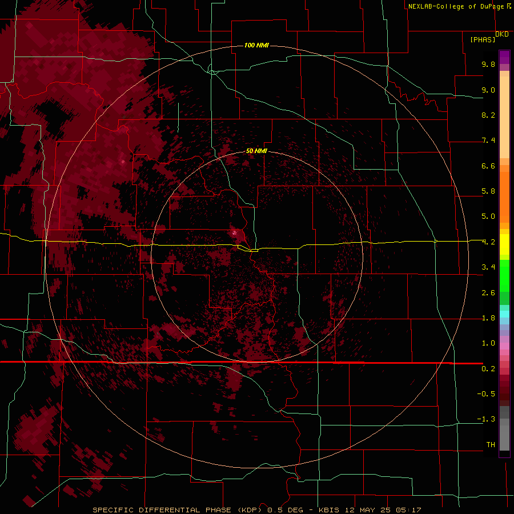Image resolution: width=514 pixels, height=514 pixels.
Task: Click the [PHAS] legend heading
Action: (483, 39)
